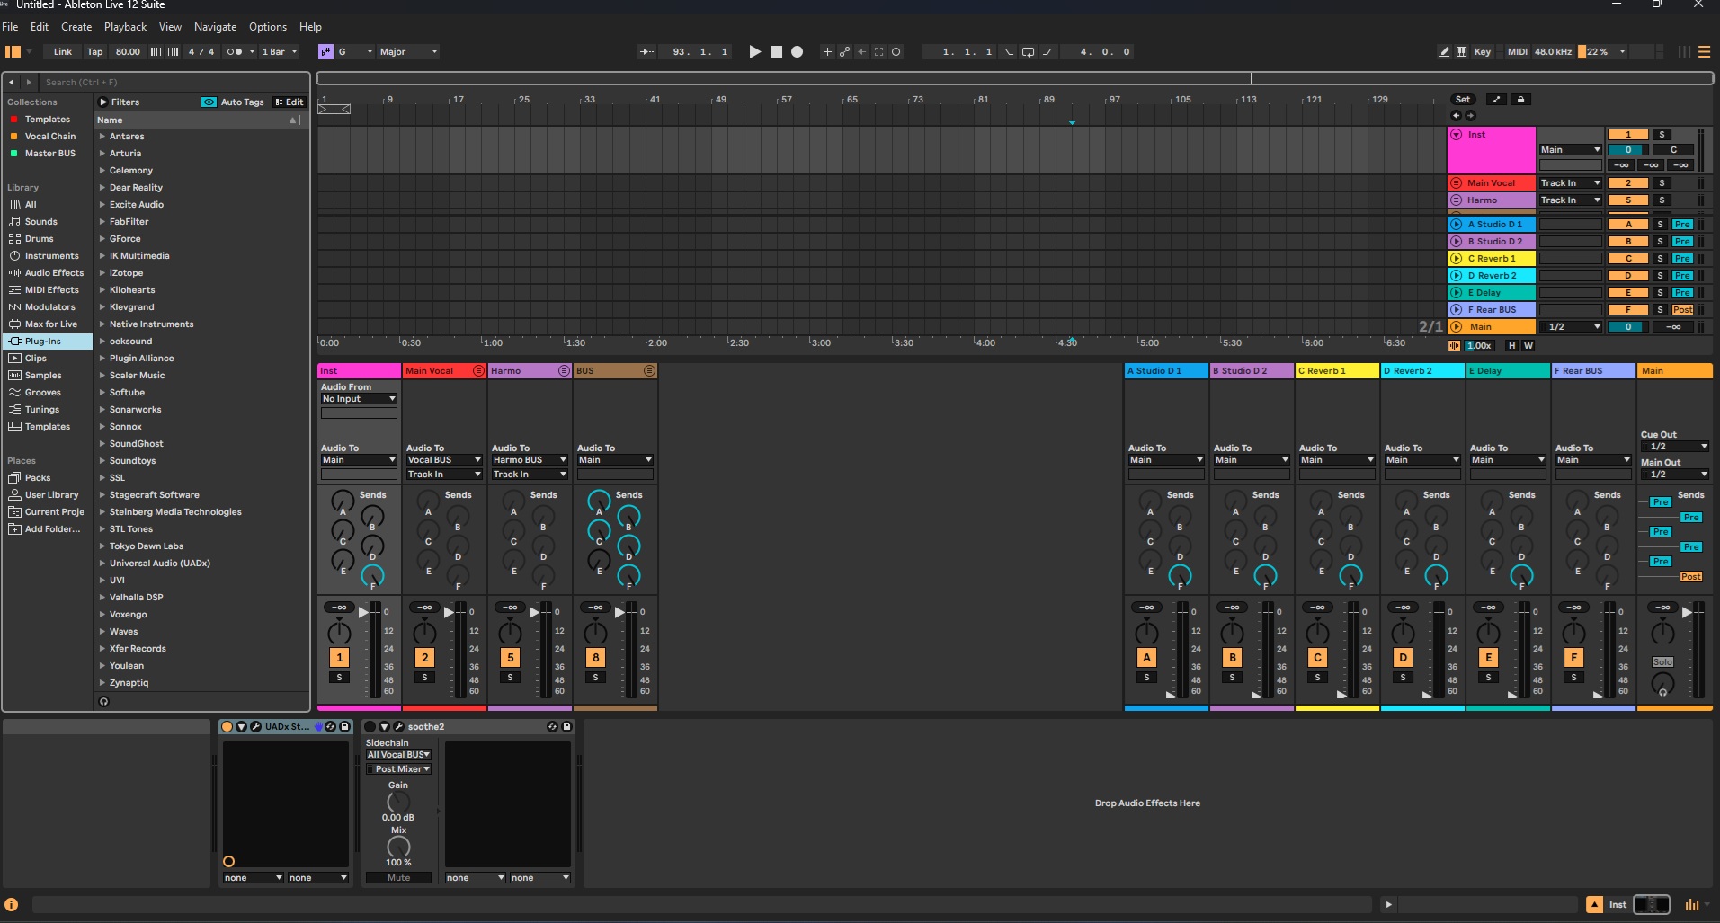The width and height of the screenshot is (1720, 923).
Task: Open soothe2 sidechain All Vocal BUS dropdown
Action: click(398, 755)
